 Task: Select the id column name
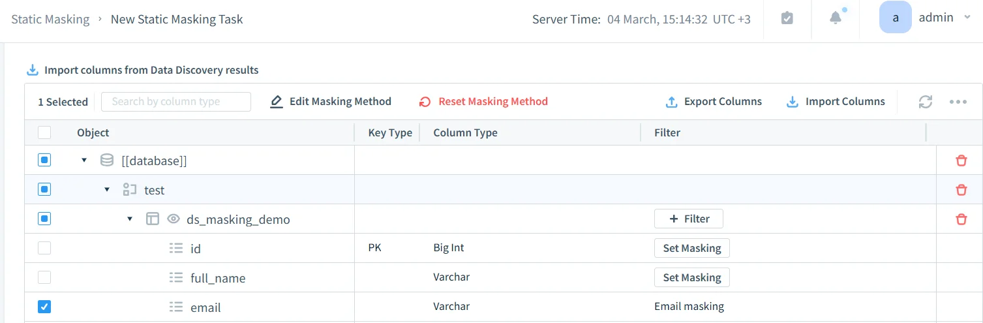click(x=196, y=249)
